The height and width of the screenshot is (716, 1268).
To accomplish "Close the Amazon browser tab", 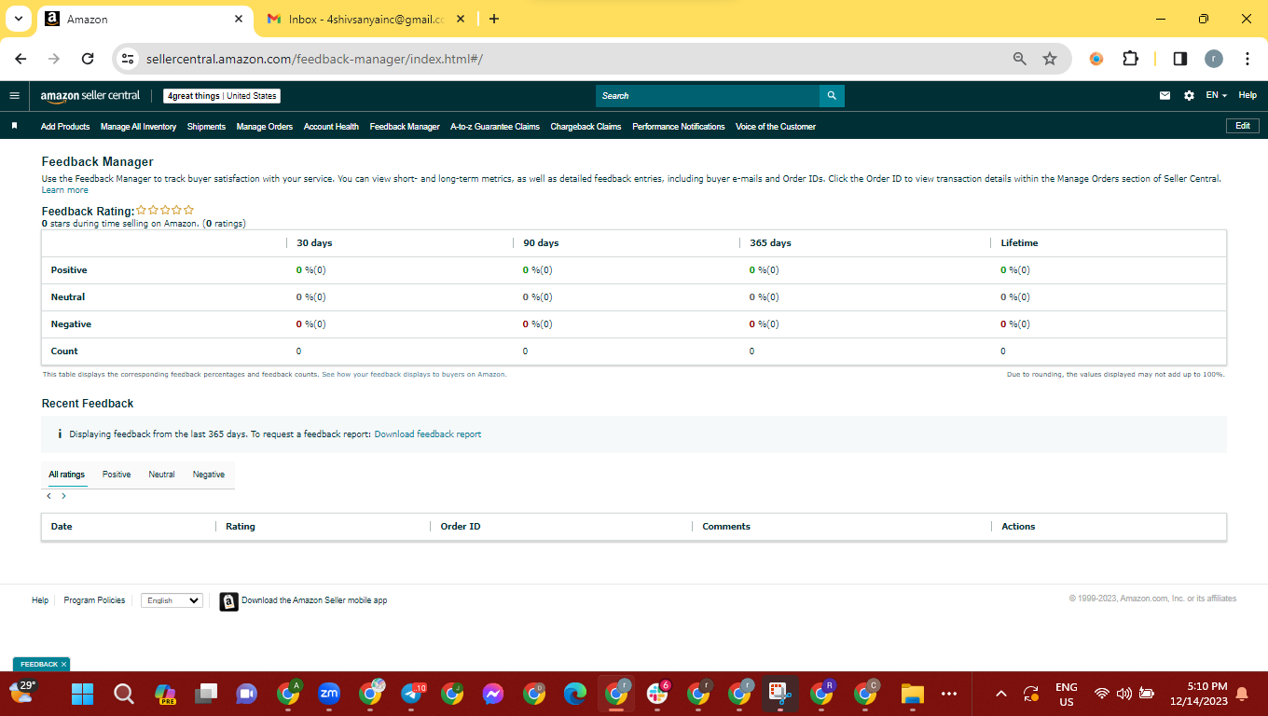I will click(x=239, y=19).
